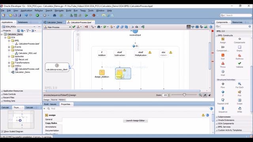
Task: Click the zoom value stepper arrows
Action: (x=169, y=95)
